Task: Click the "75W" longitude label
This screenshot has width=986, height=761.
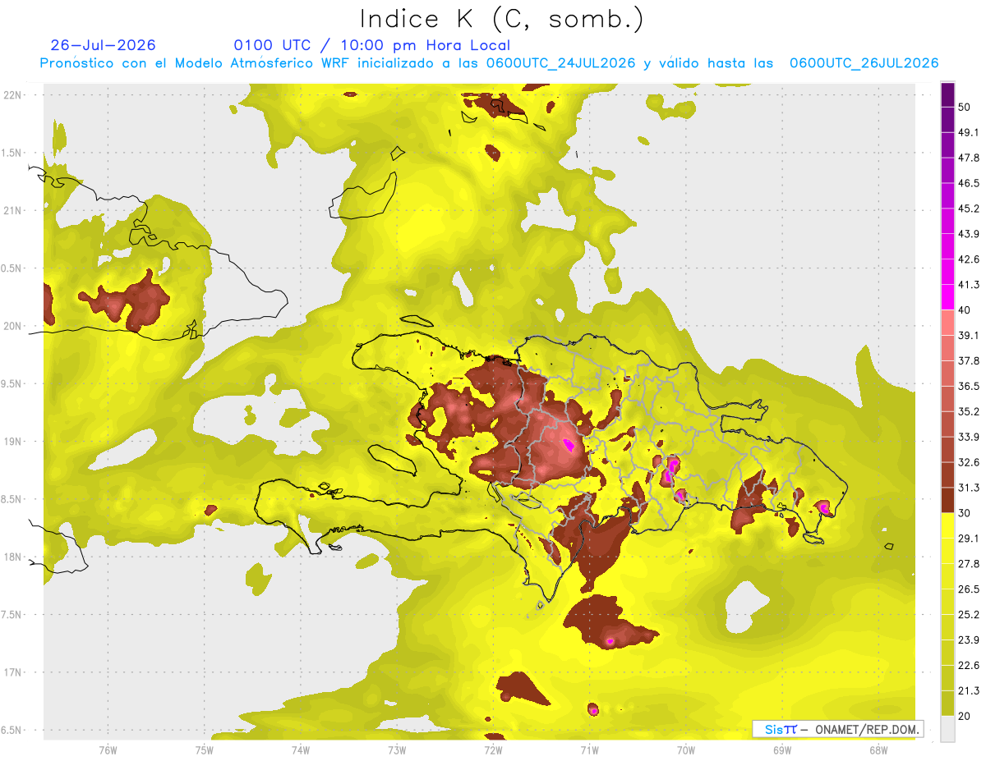Action: pyautogui.click(x=204, y=750)
